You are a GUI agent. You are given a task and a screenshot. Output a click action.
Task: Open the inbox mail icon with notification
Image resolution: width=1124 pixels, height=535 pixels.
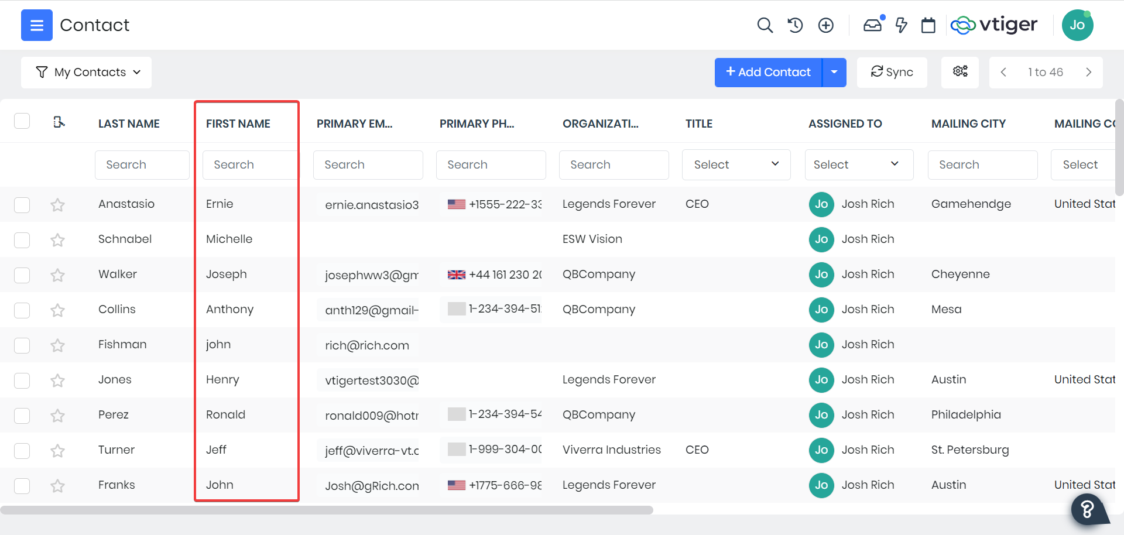tap(872, 25)
